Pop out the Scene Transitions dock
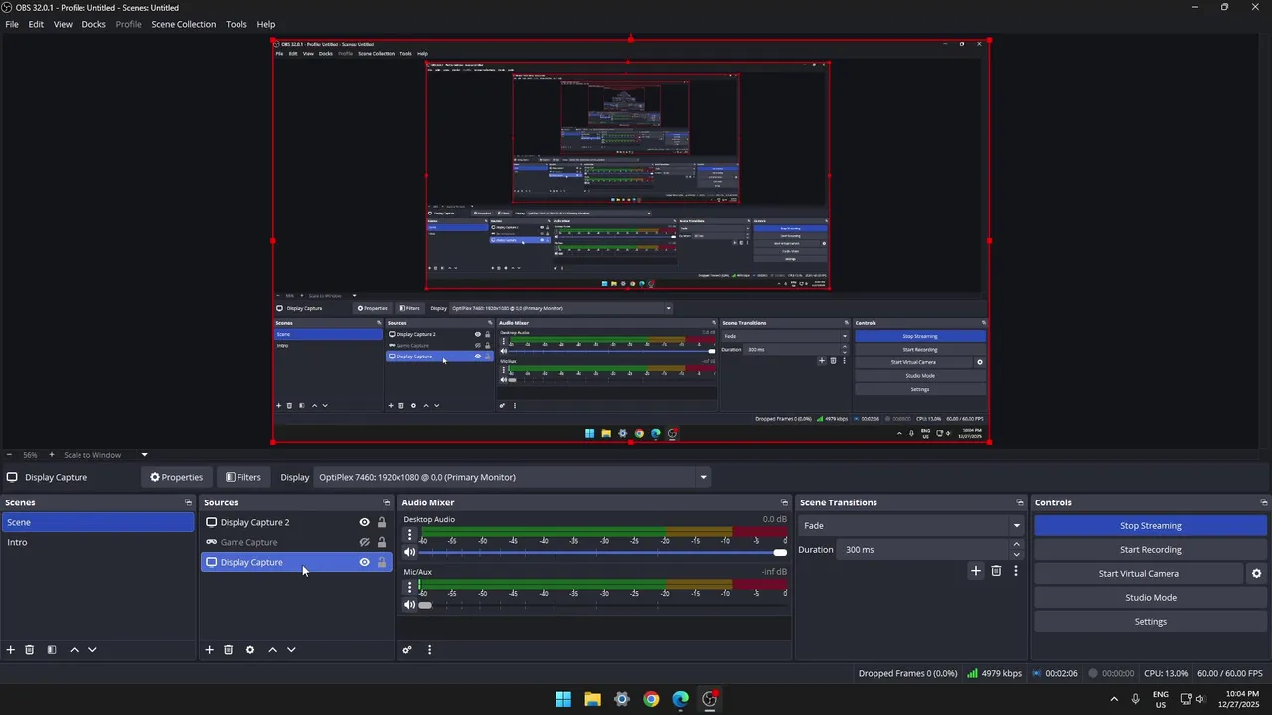 (x=1019, y=502)
